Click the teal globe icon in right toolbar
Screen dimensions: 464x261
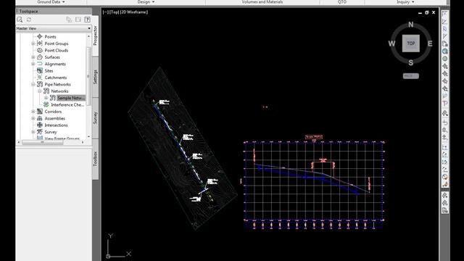(444, 51)
